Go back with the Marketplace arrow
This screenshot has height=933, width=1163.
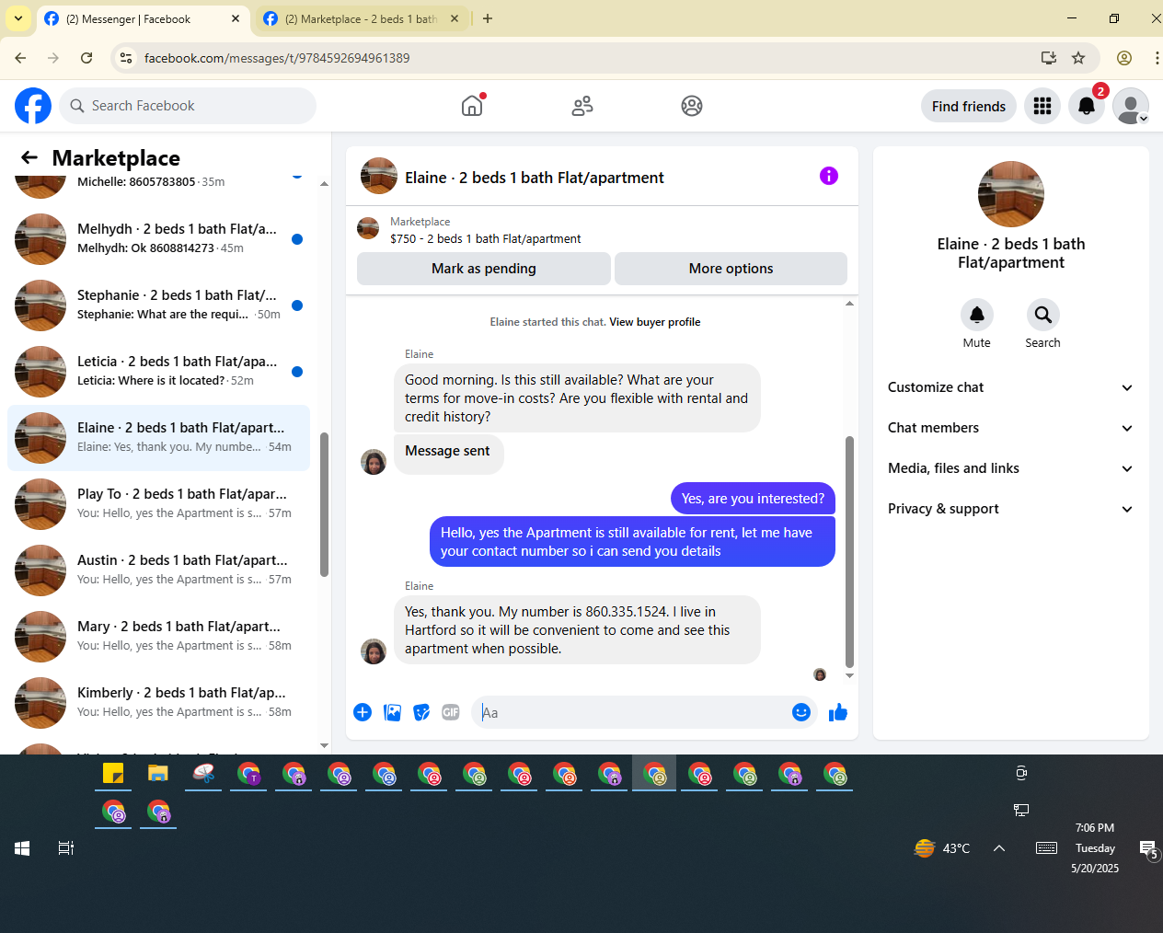click(x=29, y=157)
